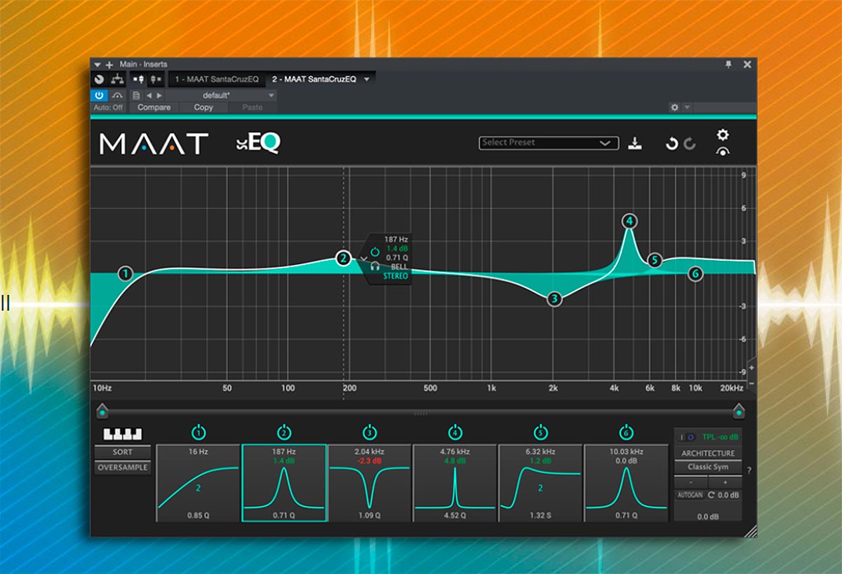The height and width of the screenshot is (574, 842).
Task: Select EQ node 1 on the graph
Action: point(126,273)
